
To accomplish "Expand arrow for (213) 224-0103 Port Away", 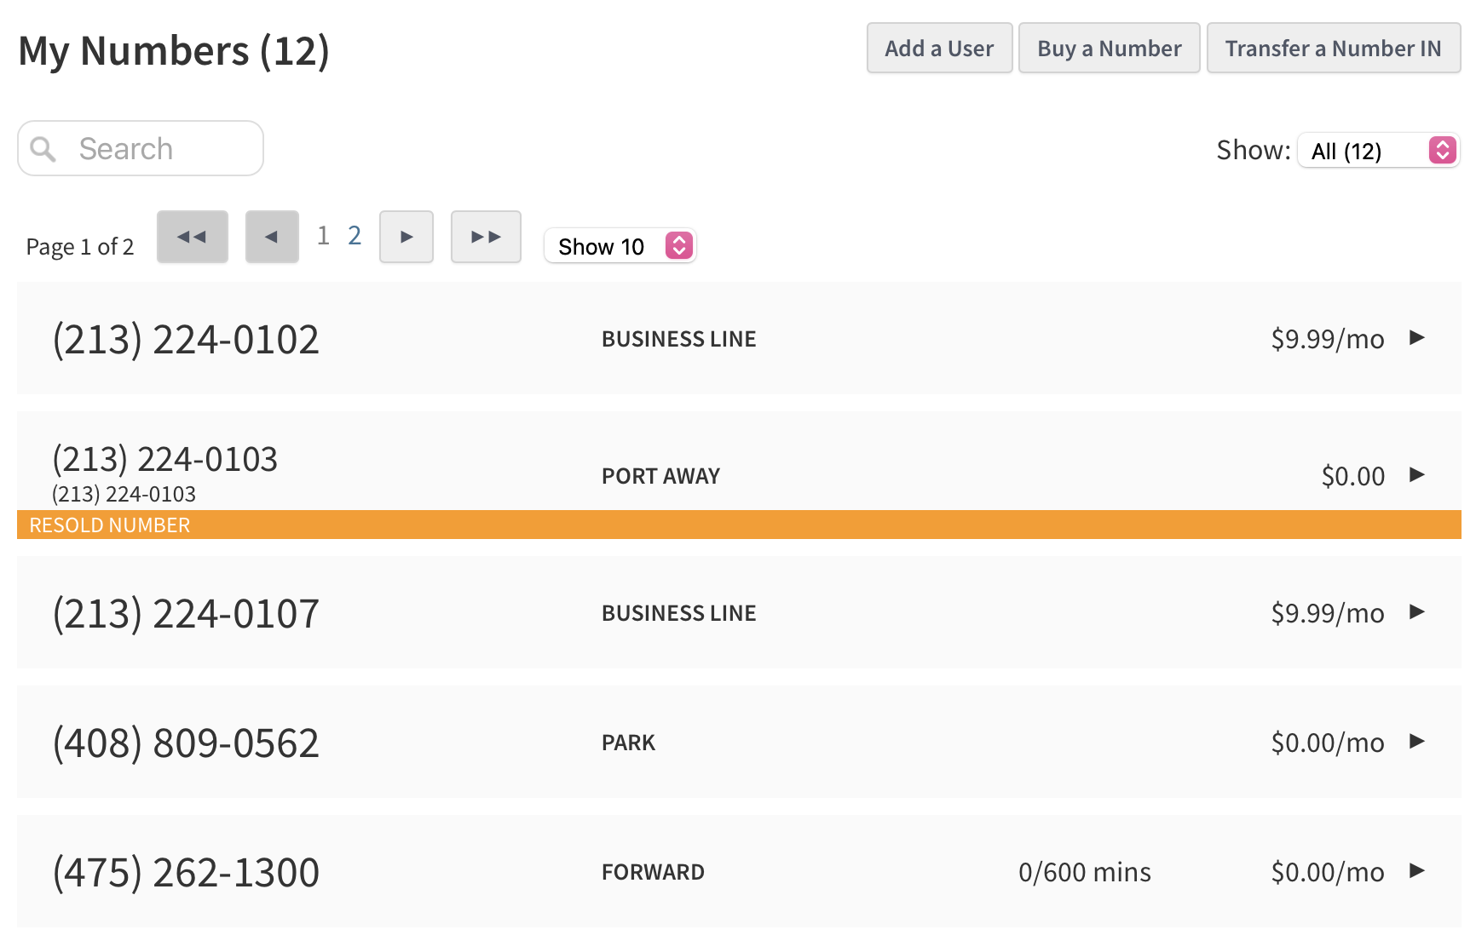I will pos(1416,475).
